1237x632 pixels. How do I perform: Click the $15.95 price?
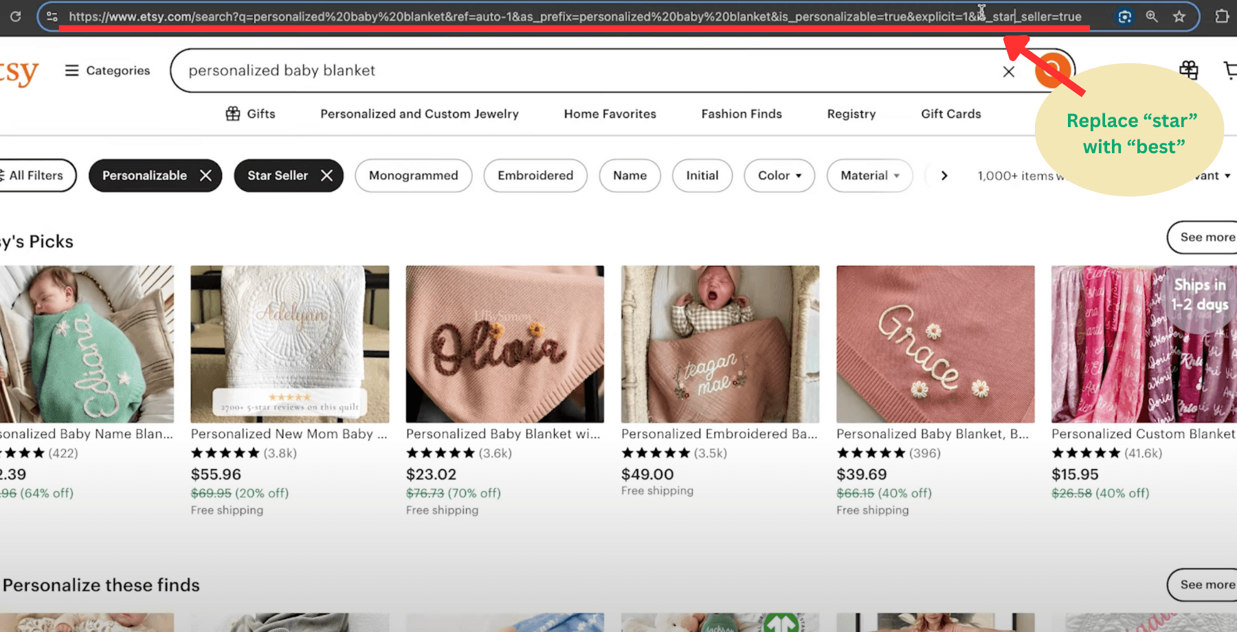(1075, 475)
